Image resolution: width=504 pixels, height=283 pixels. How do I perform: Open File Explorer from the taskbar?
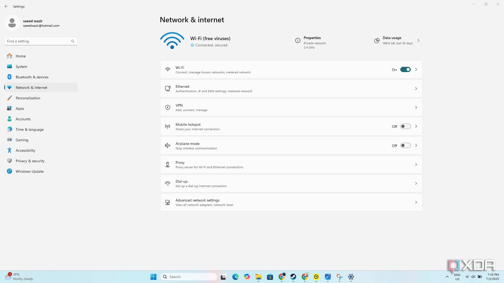[259, 277]
